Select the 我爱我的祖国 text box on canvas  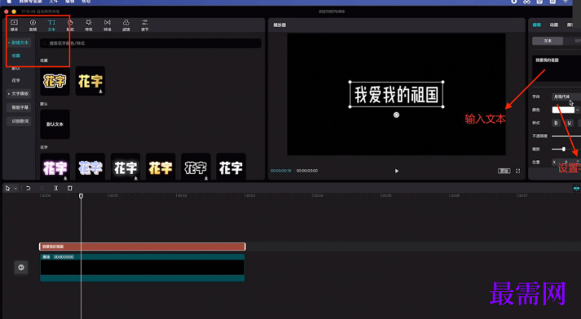(x=397, y=94)
